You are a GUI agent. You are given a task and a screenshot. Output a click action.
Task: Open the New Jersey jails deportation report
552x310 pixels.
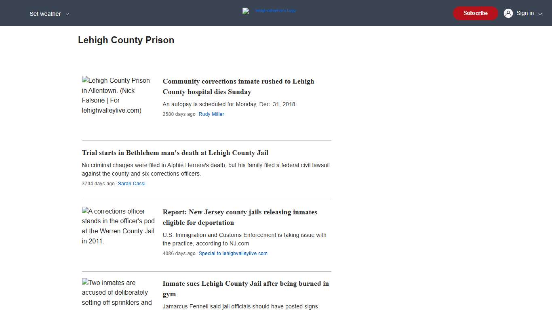(x=240, y=217)
